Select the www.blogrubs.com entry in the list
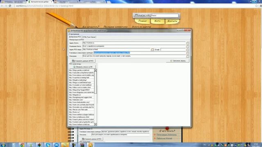 coord(81,92)
